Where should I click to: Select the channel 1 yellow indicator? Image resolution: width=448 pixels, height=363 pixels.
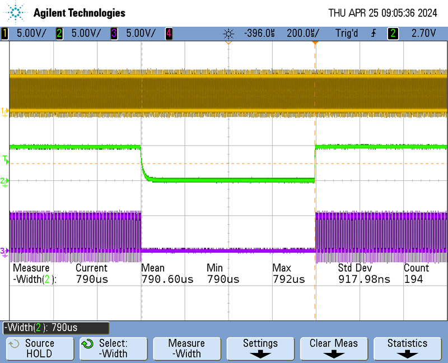6,34
